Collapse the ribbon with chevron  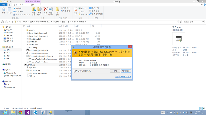pyautogui.click(x=202, y=5)
